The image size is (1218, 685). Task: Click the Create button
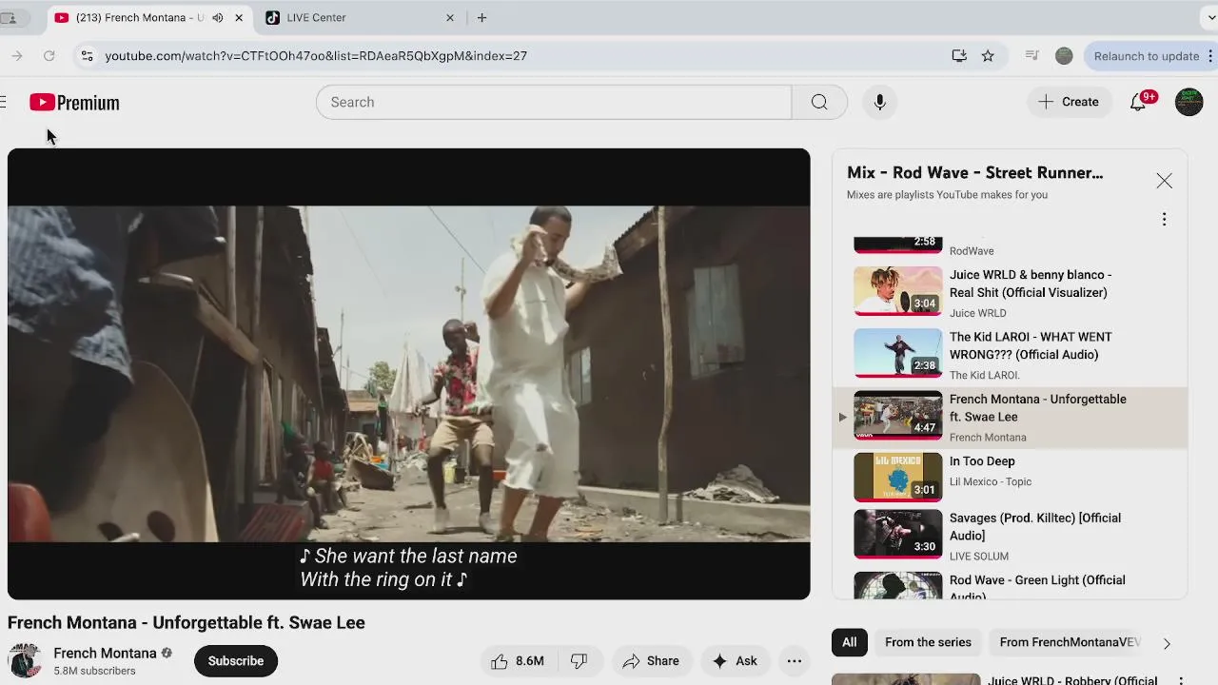[1069, 102]
